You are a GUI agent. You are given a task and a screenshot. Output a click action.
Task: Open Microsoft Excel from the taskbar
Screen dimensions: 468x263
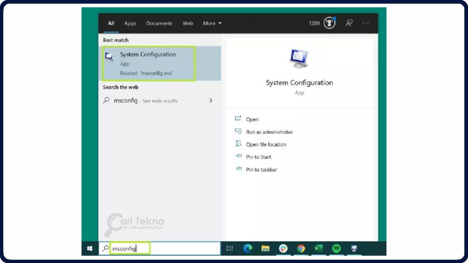(x=318, y=248)
